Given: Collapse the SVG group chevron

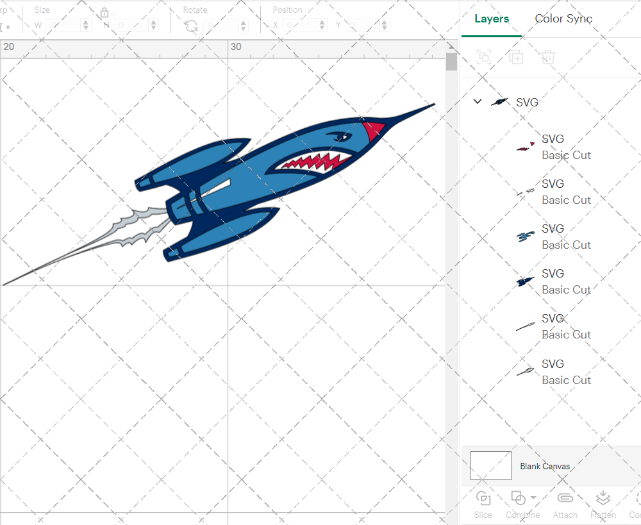Looking at the screenshot, I should (x=478, y=101).
